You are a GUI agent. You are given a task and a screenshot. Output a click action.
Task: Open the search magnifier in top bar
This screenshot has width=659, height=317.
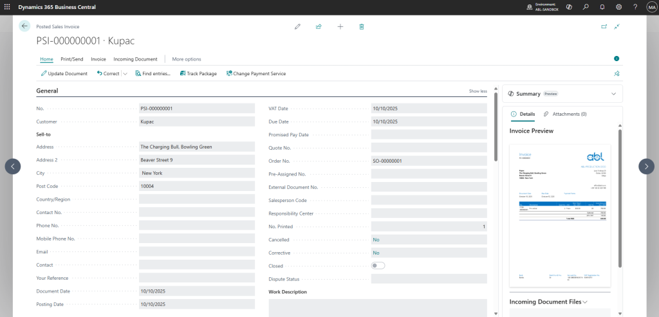click(586, 7)
